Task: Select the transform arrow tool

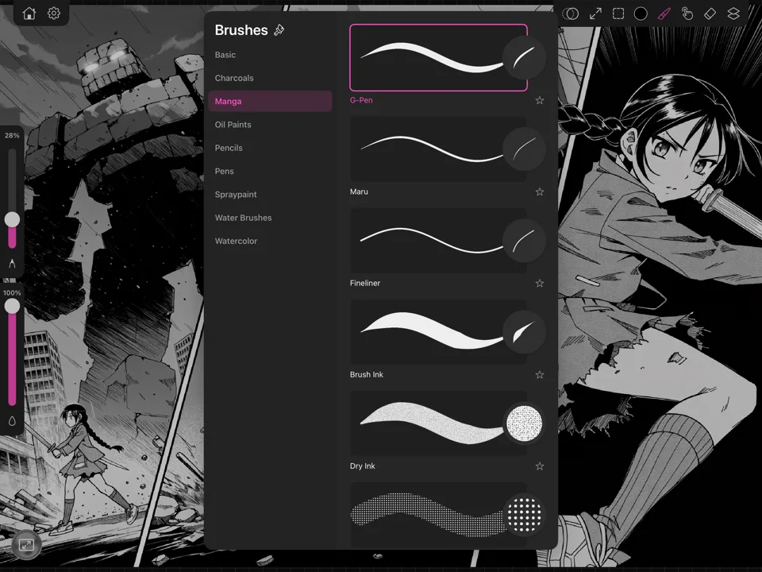Action: pos(595,14)
